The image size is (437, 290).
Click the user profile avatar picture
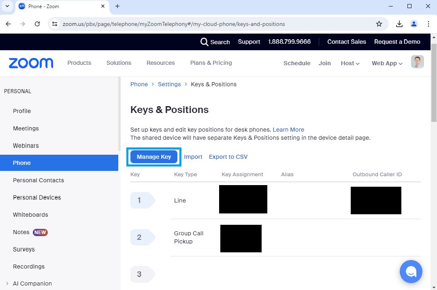click(x=417, y=62)
